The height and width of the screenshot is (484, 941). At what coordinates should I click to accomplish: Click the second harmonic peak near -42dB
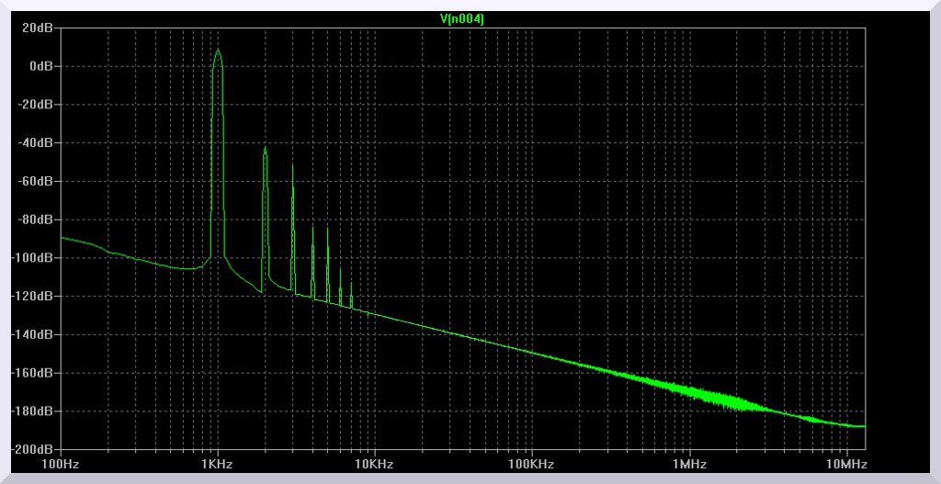click(x=265, y=148)
